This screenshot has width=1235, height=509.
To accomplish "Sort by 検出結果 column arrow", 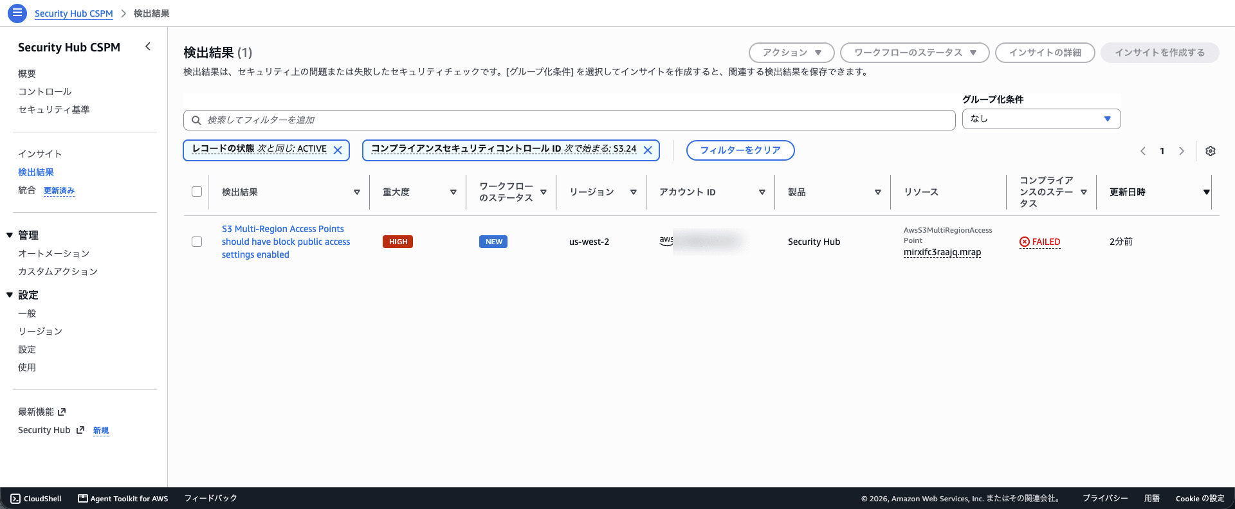I will click(357, 192).
